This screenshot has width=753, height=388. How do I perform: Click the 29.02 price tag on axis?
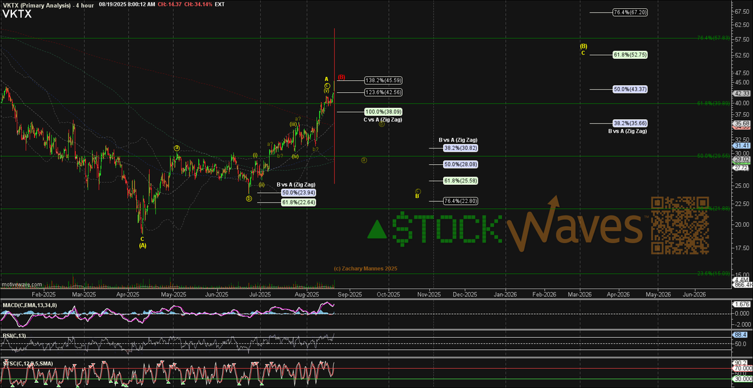[741, 160]
